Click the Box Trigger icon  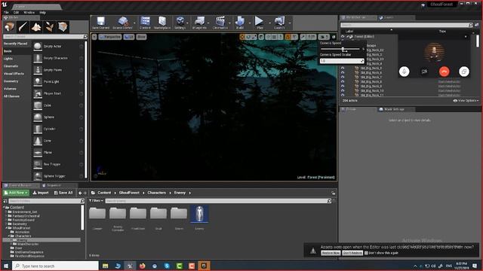click(x=38, y=164)
